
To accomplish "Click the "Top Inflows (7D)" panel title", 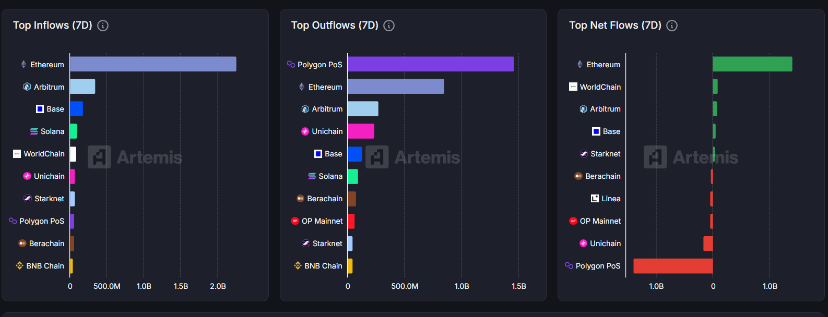I will tap(52, 25).
